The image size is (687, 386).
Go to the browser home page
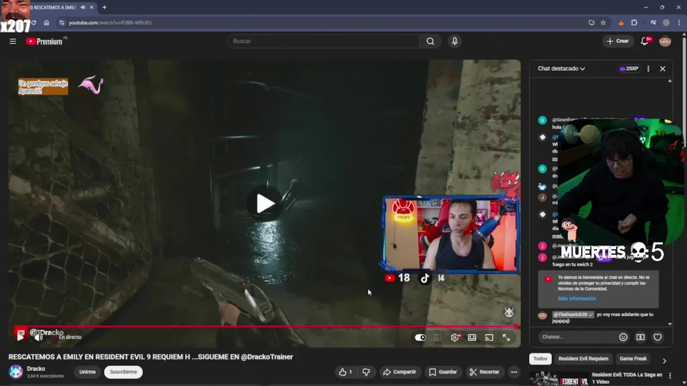click(47, 23)
